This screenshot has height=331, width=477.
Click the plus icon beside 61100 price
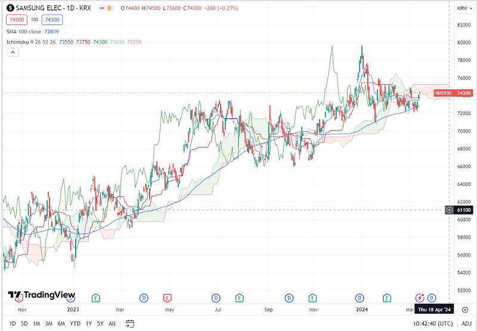point(449,210)
